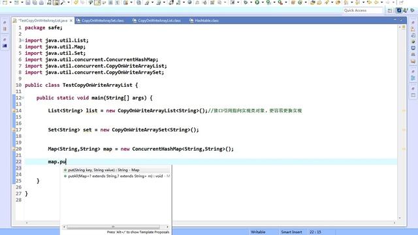Select the put(String key, String value) proposal
The image size is (418, 235).
point(116,170)
